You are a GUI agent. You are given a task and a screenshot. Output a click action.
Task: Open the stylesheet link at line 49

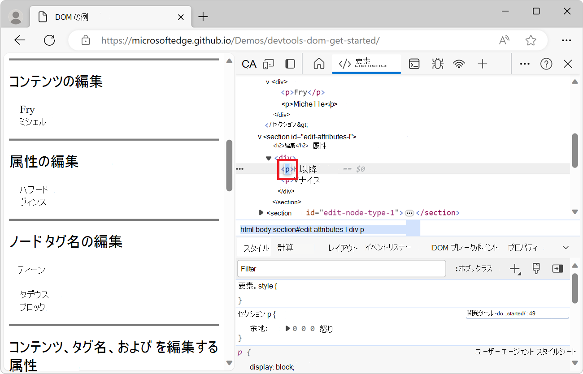click(x=518, y=313)
